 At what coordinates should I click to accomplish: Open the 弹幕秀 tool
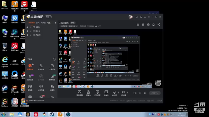click(x=52, y=88)
